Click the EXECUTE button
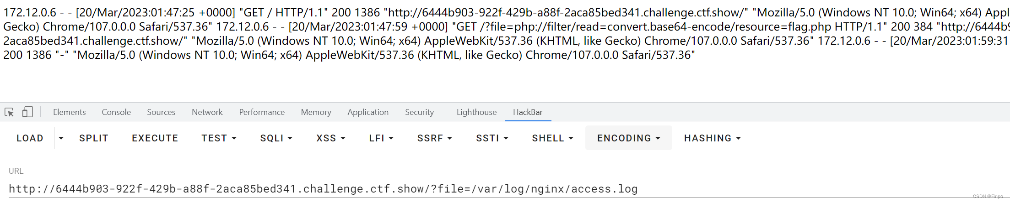This screenshot has height=203, width=1010. (x=155, y=138)
